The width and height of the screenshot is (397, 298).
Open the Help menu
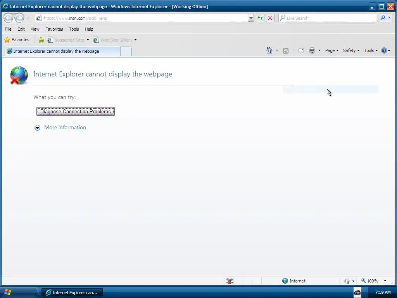tap(89, 29)
